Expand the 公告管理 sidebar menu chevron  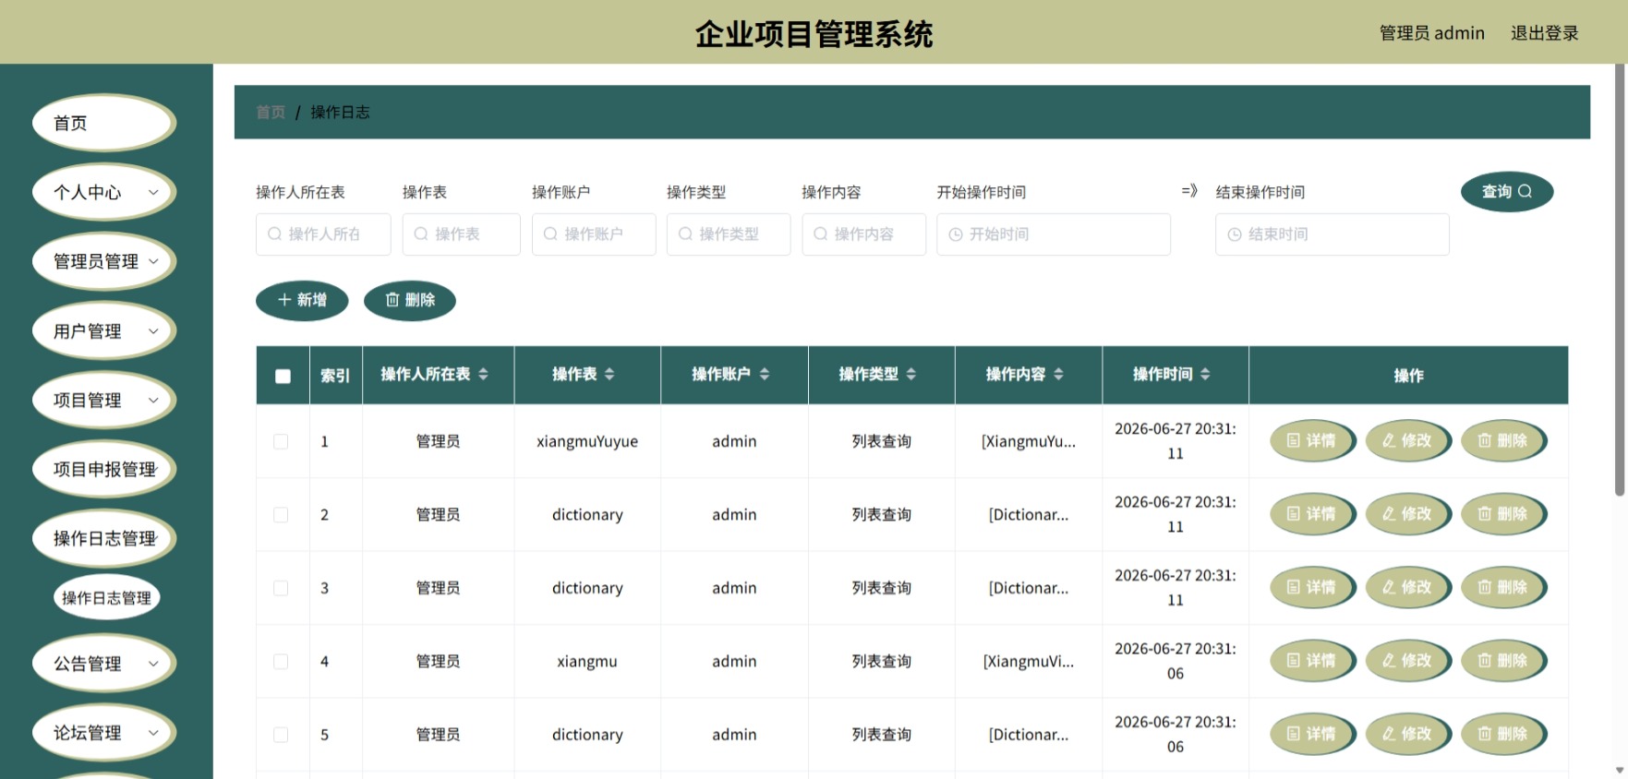pyautogui.click(x=153, y=663)
